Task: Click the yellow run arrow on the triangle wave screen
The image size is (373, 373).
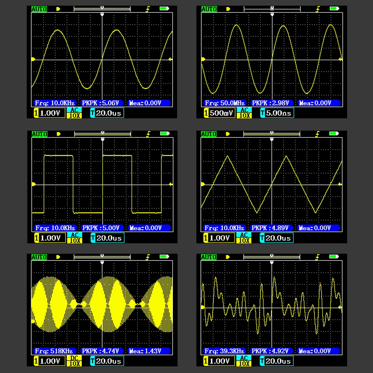Action: (228, 134)
